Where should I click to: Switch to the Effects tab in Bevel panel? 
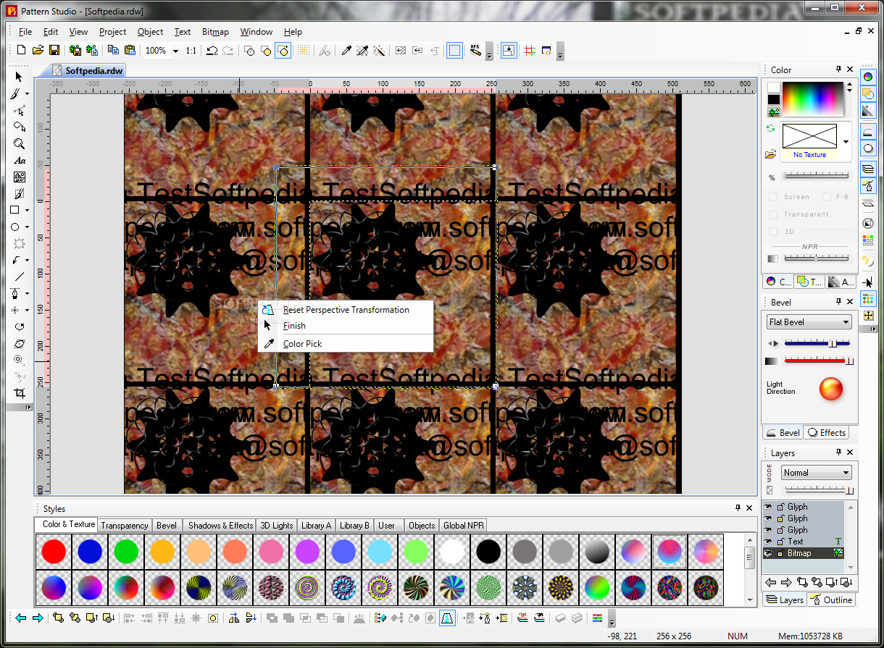pyautogui.click(x=826, y=433)
